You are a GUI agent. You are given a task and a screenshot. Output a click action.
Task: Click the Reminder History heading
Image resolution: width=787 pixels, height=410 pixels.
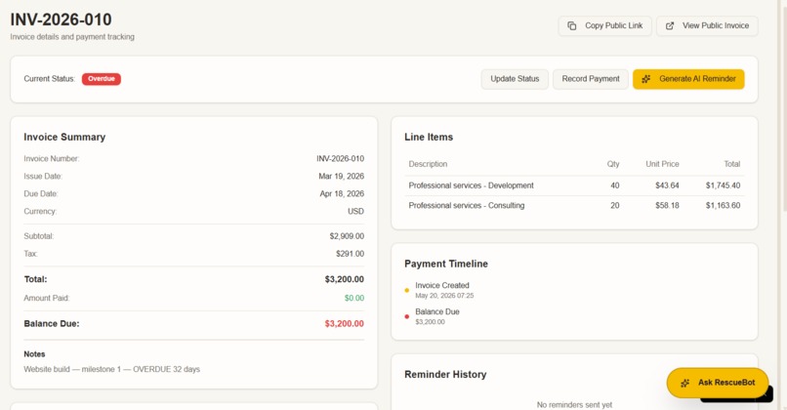point(445,375)
